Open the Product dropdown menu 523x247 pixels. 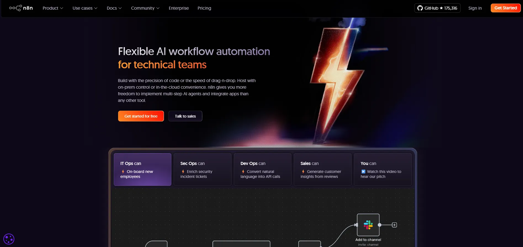click(x=53, y=8)
